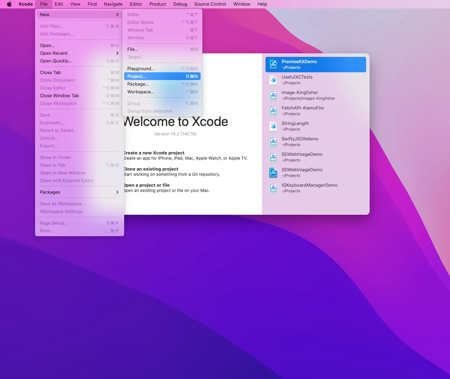Choose New Playground... from submenu
The height and width of the screenshot is (379, 450).
point(162,69)
